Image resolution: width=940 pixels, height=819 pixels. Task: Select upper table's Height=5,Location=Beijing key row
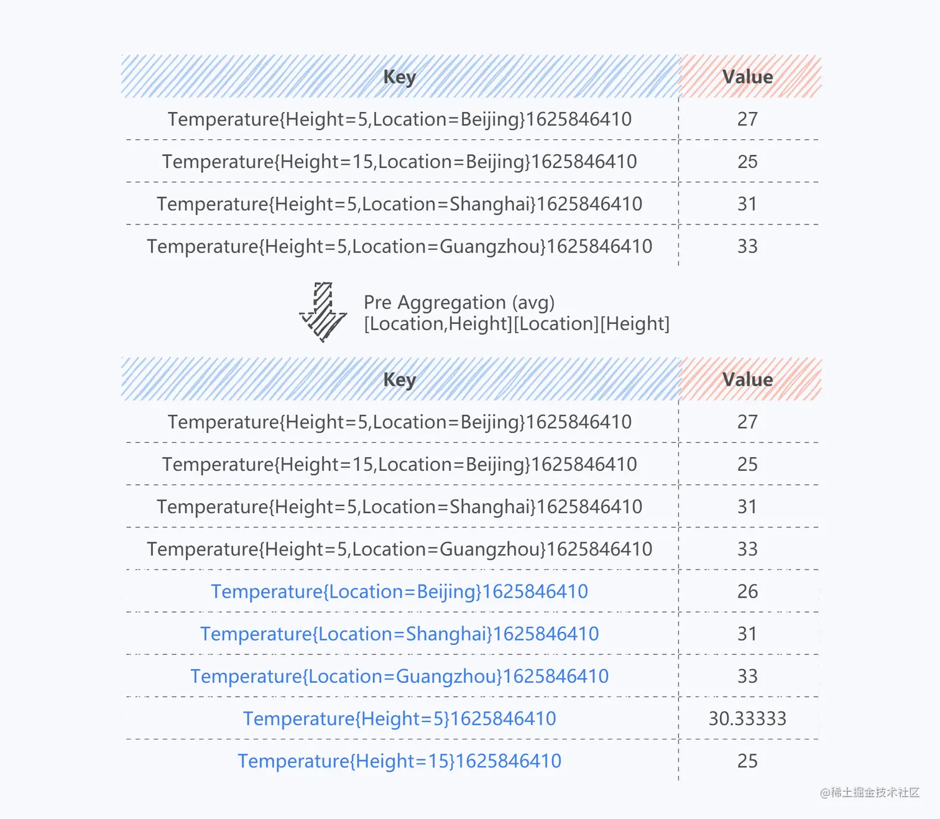(x=399, y=119)
